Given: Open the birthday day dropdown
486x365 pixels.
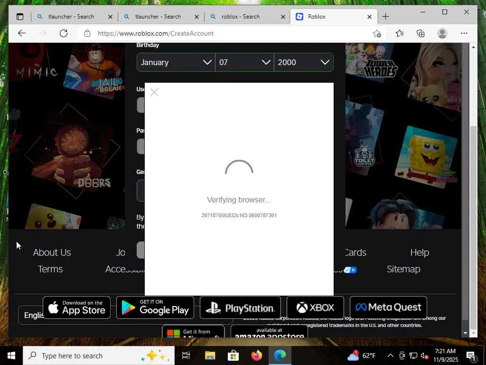Looking at the screenshot, I should coord(244,62).
